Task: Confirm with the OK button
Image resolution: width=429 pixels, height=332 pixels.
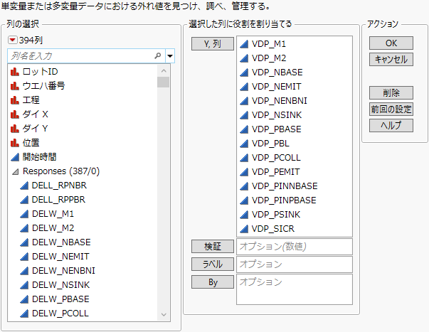Action: click(x=391, y=43)
